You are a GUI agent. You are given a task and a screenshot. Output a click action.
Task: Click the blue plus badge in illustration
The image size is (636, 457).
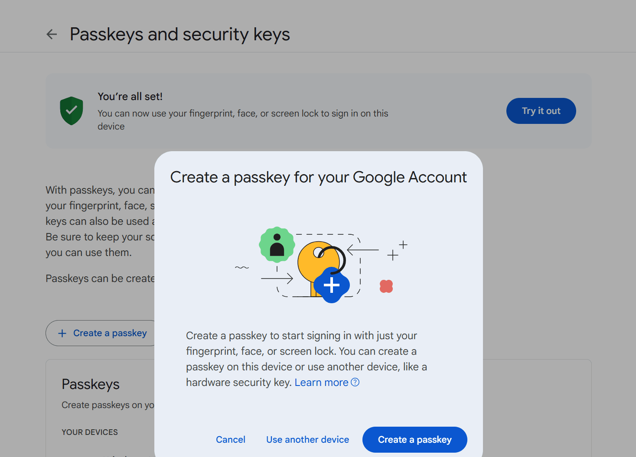[332, 285]
